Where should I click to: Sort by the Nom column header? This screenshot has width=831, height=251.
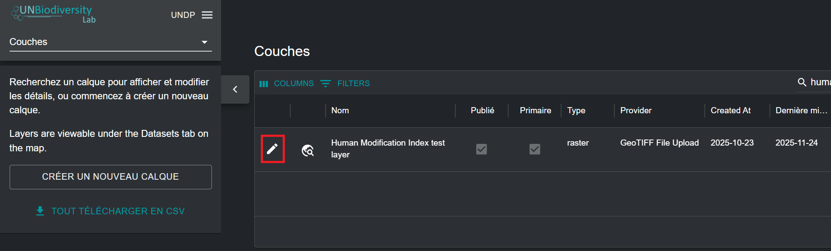(340, 111)
